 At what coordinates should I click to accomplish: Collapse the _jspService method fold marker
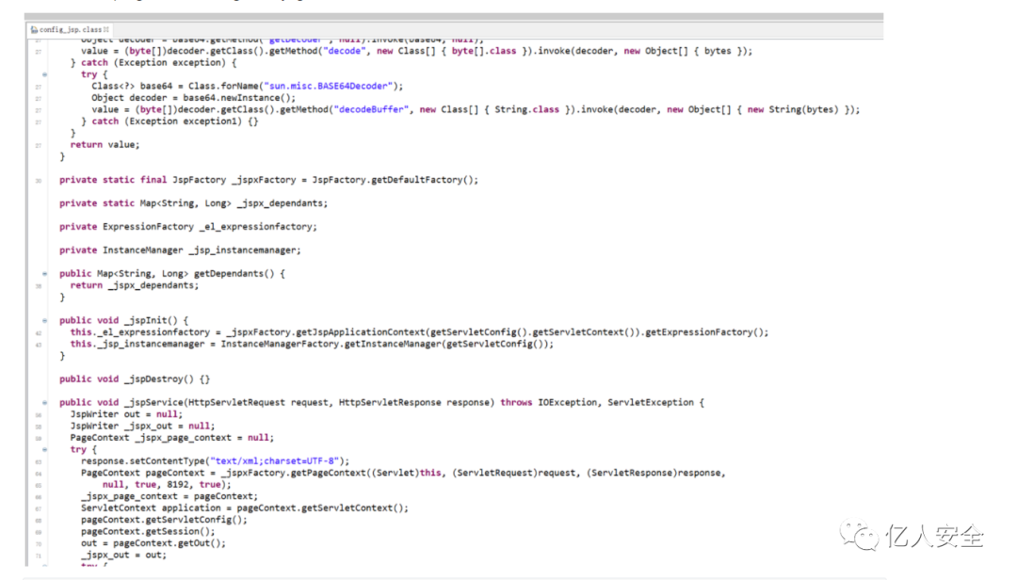click(x=45, y=402)
